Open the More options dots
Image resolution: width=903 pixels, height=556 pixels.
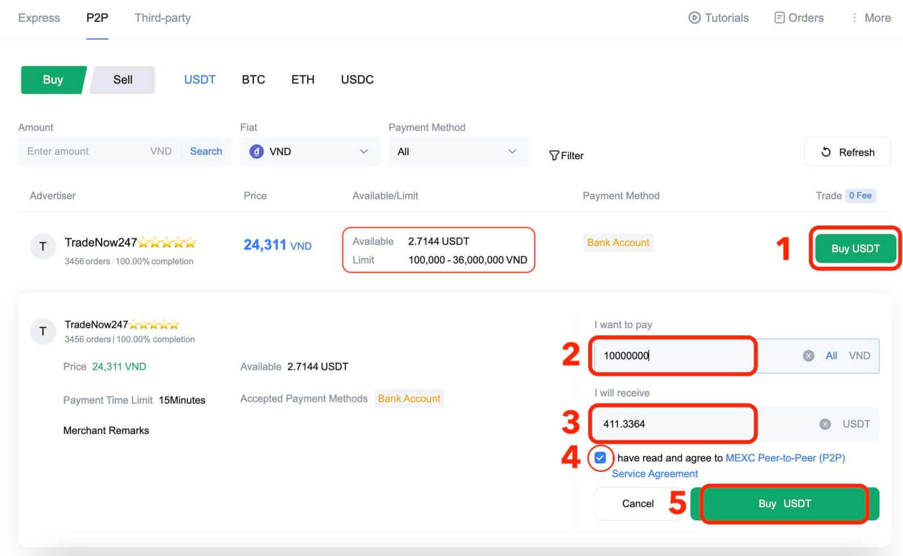click(854, 17)
